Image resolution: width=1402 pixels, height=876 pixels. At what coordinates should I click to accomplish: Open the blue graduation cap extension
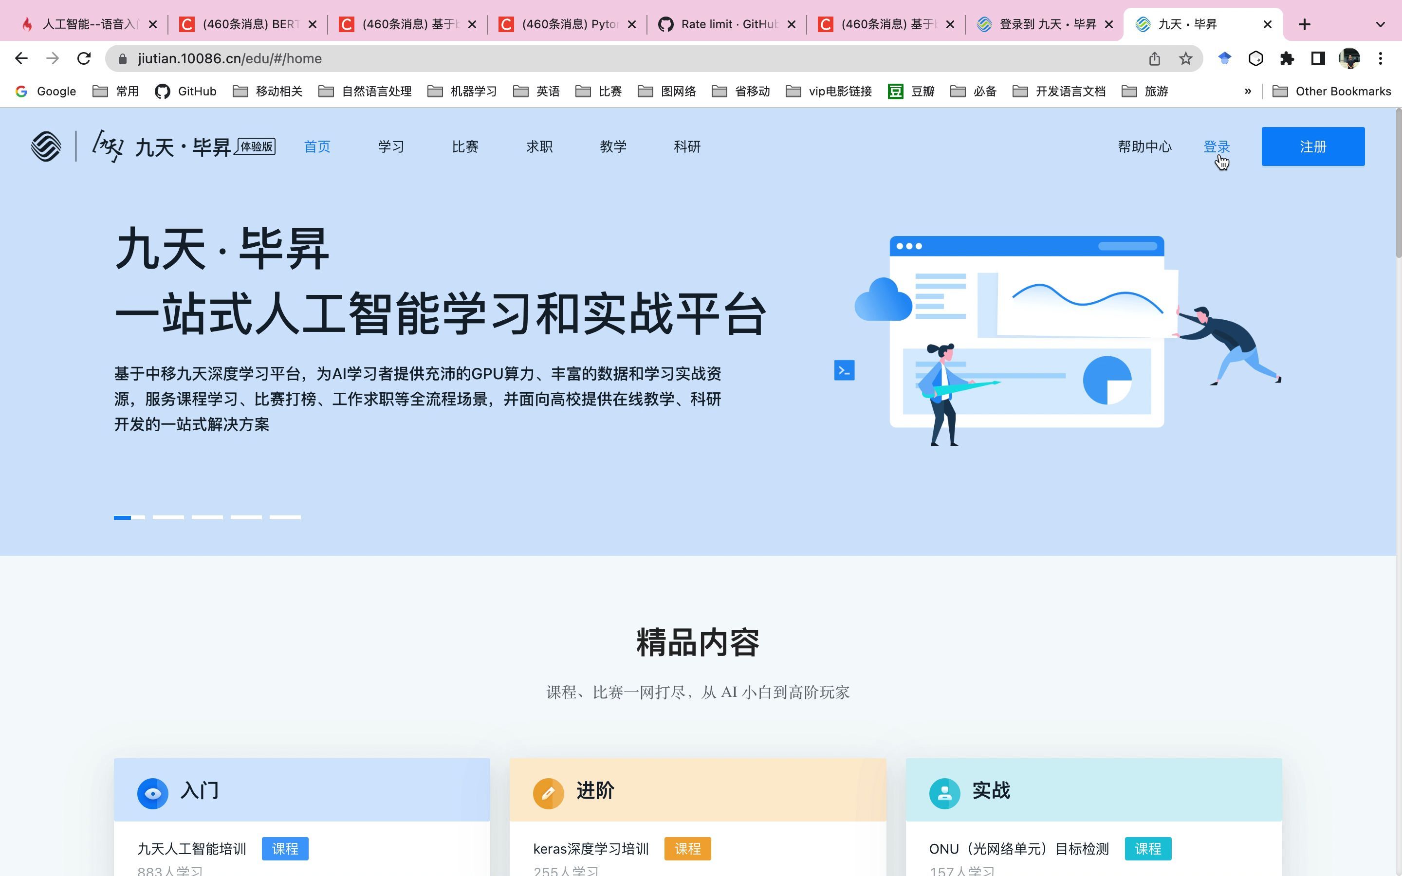coord(1224,58)
